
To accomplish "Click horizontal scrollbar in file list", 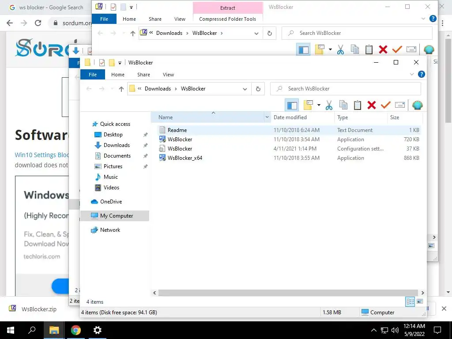I will point(288,293).
